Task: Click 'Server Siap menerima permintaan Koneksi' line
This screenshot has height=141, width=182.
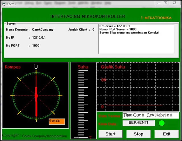Action: click(129, 33)
